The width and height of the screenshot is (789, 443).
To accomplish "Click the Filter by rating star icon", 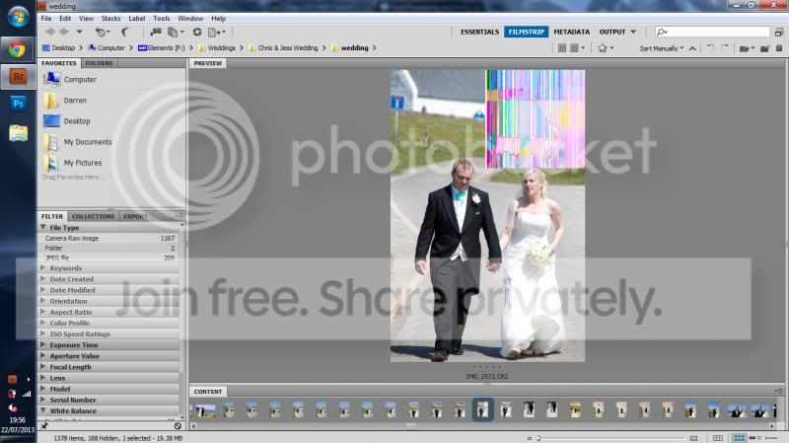I will 603,47.
